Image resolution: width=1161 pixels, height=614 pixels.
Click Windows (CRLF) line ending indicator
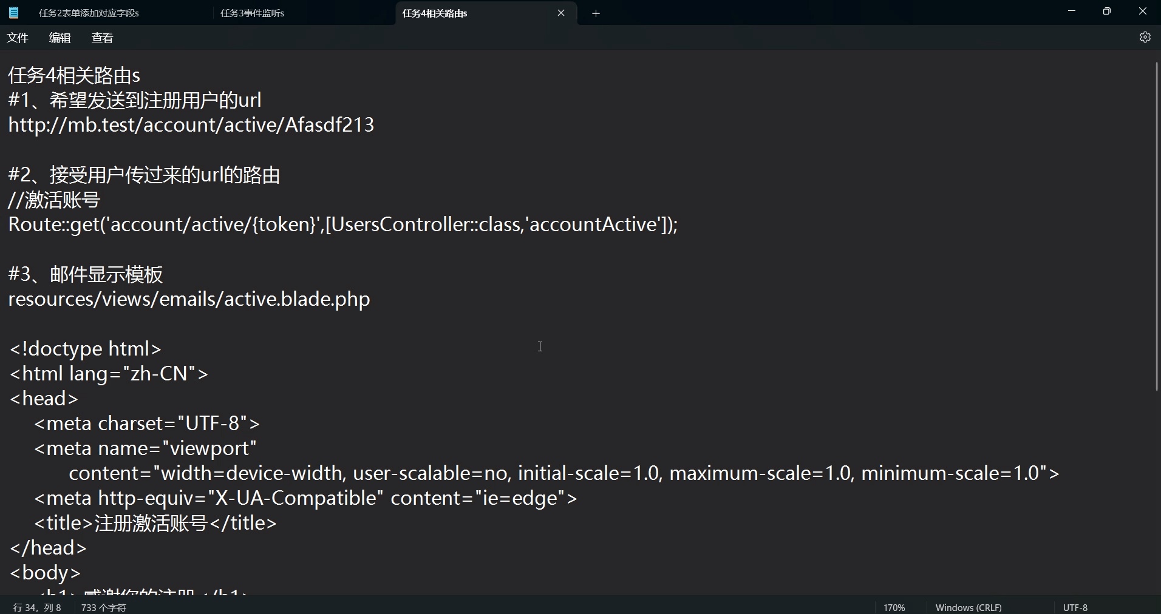tap(968, 607)
